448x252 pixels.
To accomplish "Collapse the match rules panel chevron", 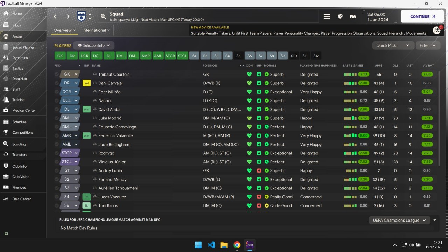I will click(435, 220).
